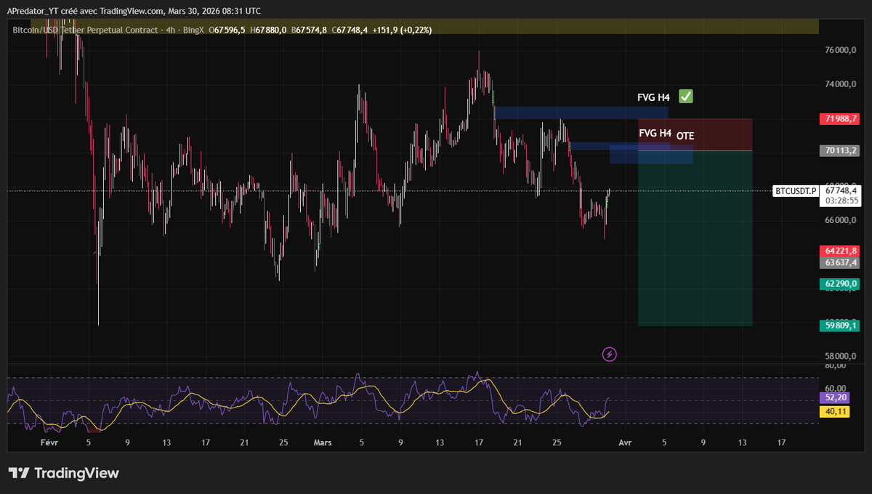Click the green check mark beside FVG H4

point(685,96)
